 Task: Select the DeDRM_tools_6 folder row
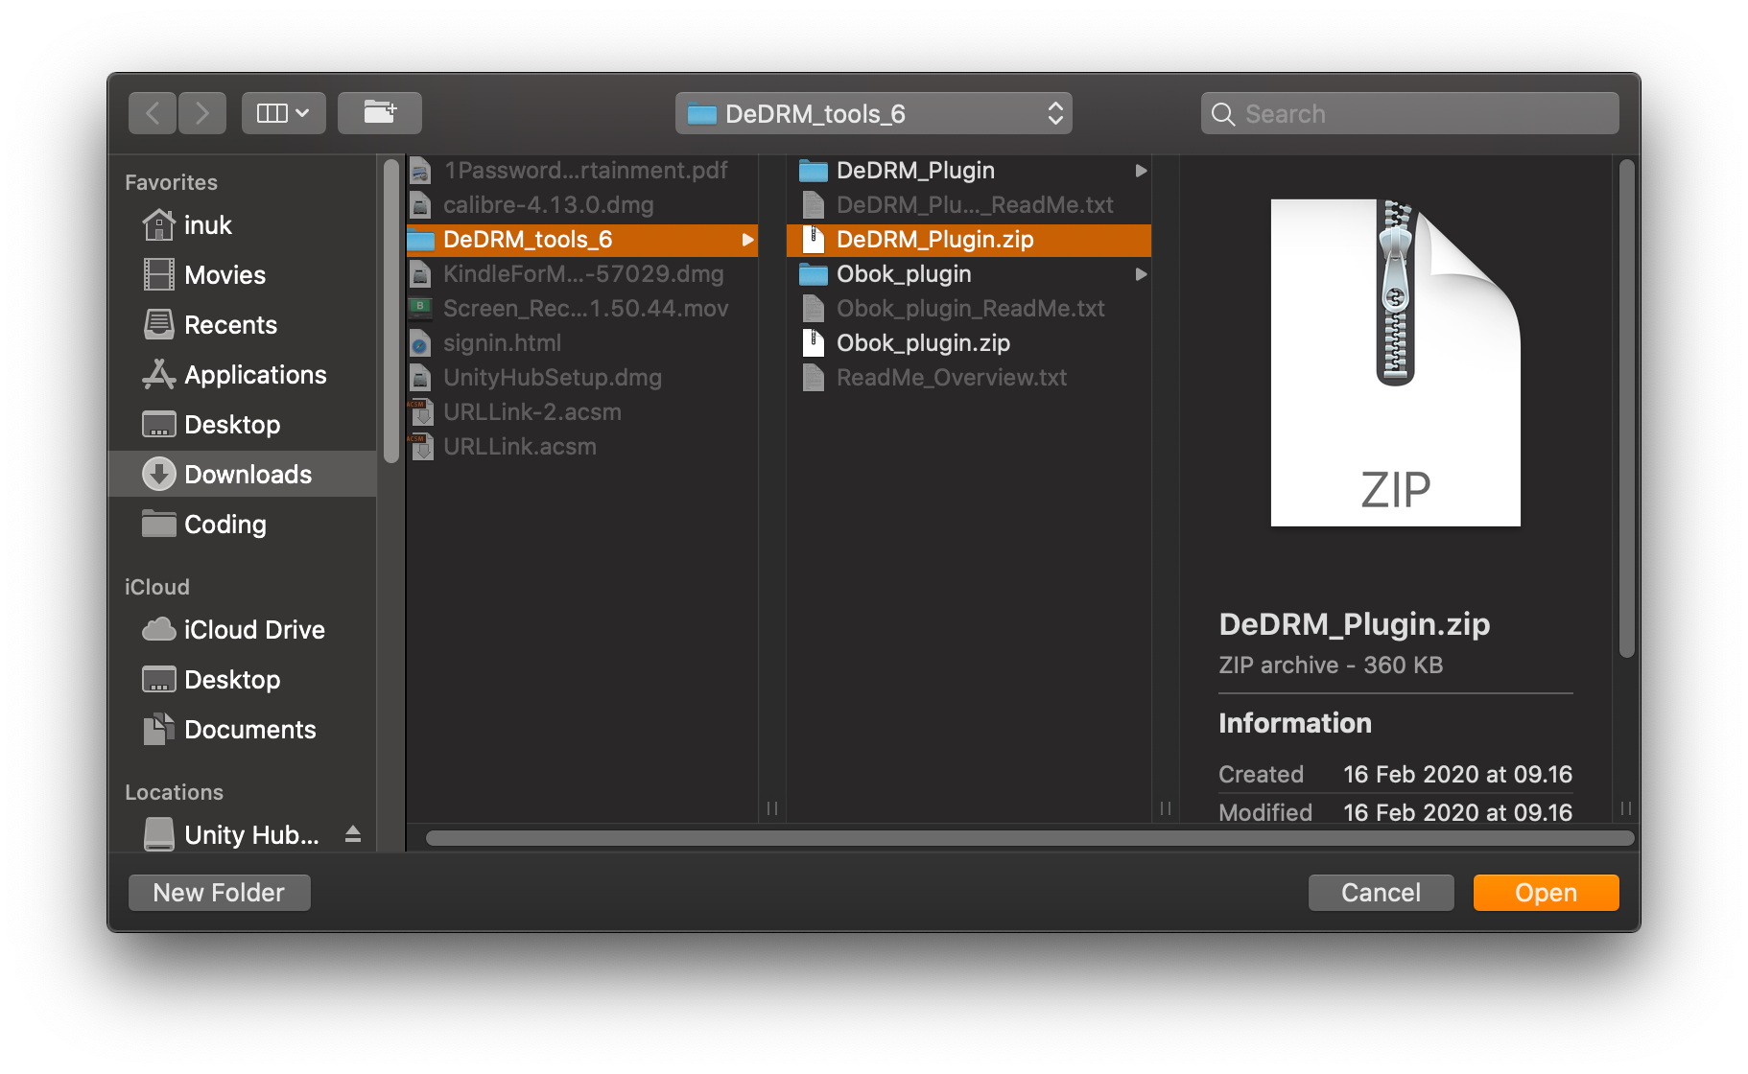point(582,240)
